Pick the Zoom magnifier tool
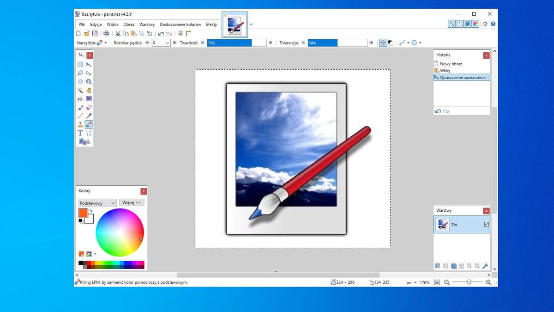554x312 pixels. [x=89, y=82]
